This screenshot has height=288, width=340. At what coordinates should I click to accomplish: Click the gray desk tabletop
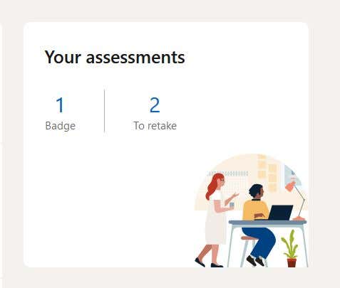point(267,223)
